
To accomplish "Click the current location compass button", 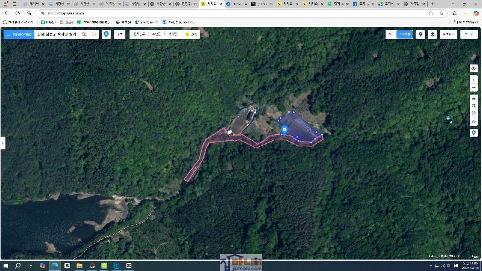I will tap(474, 69).
